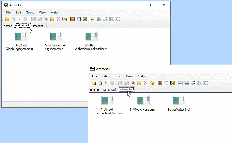Image resolution: width=232 pixels, height=143 pixels.
Task: Select the informatik tab in the upper-left window
Action: point(39,26)
